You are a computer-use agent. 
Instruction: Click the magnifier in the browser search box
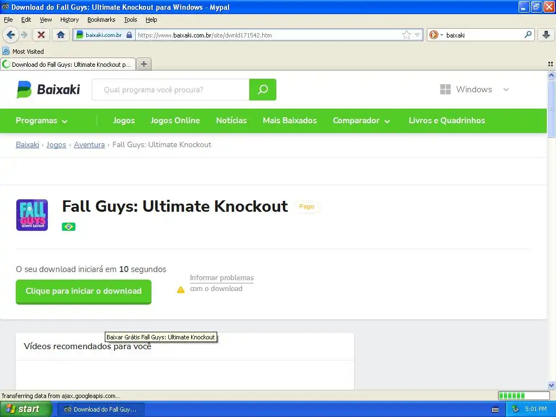pos(528,34)
